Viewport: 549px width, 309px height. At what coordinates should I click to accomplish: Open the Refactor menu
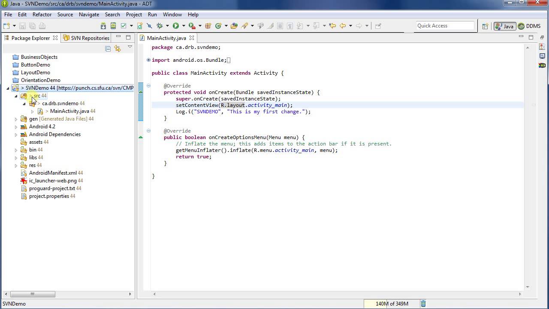coord(42,15)
